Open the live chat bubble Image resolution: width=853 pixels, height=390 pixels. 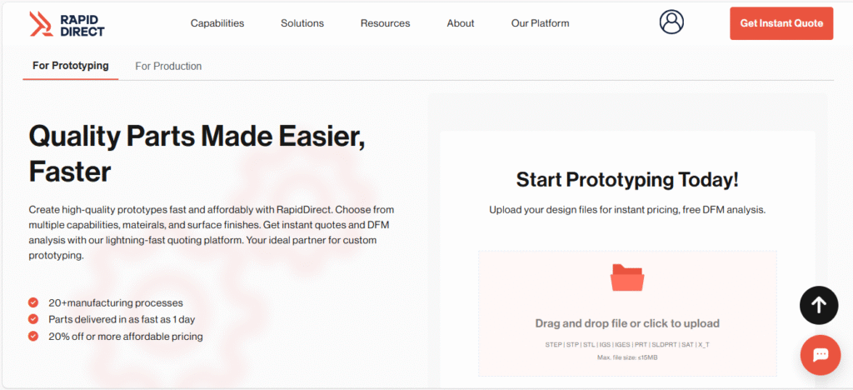pyautogui.click(x=820, y=355)
